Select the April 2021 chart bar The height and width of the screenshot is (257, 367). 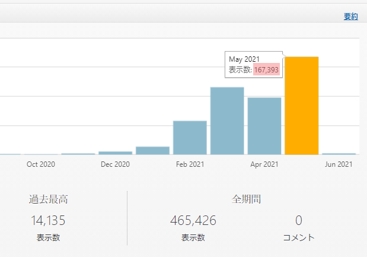click(264, 126)
